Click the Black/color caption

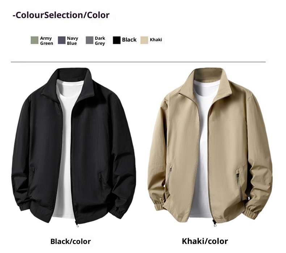[70, 241]
